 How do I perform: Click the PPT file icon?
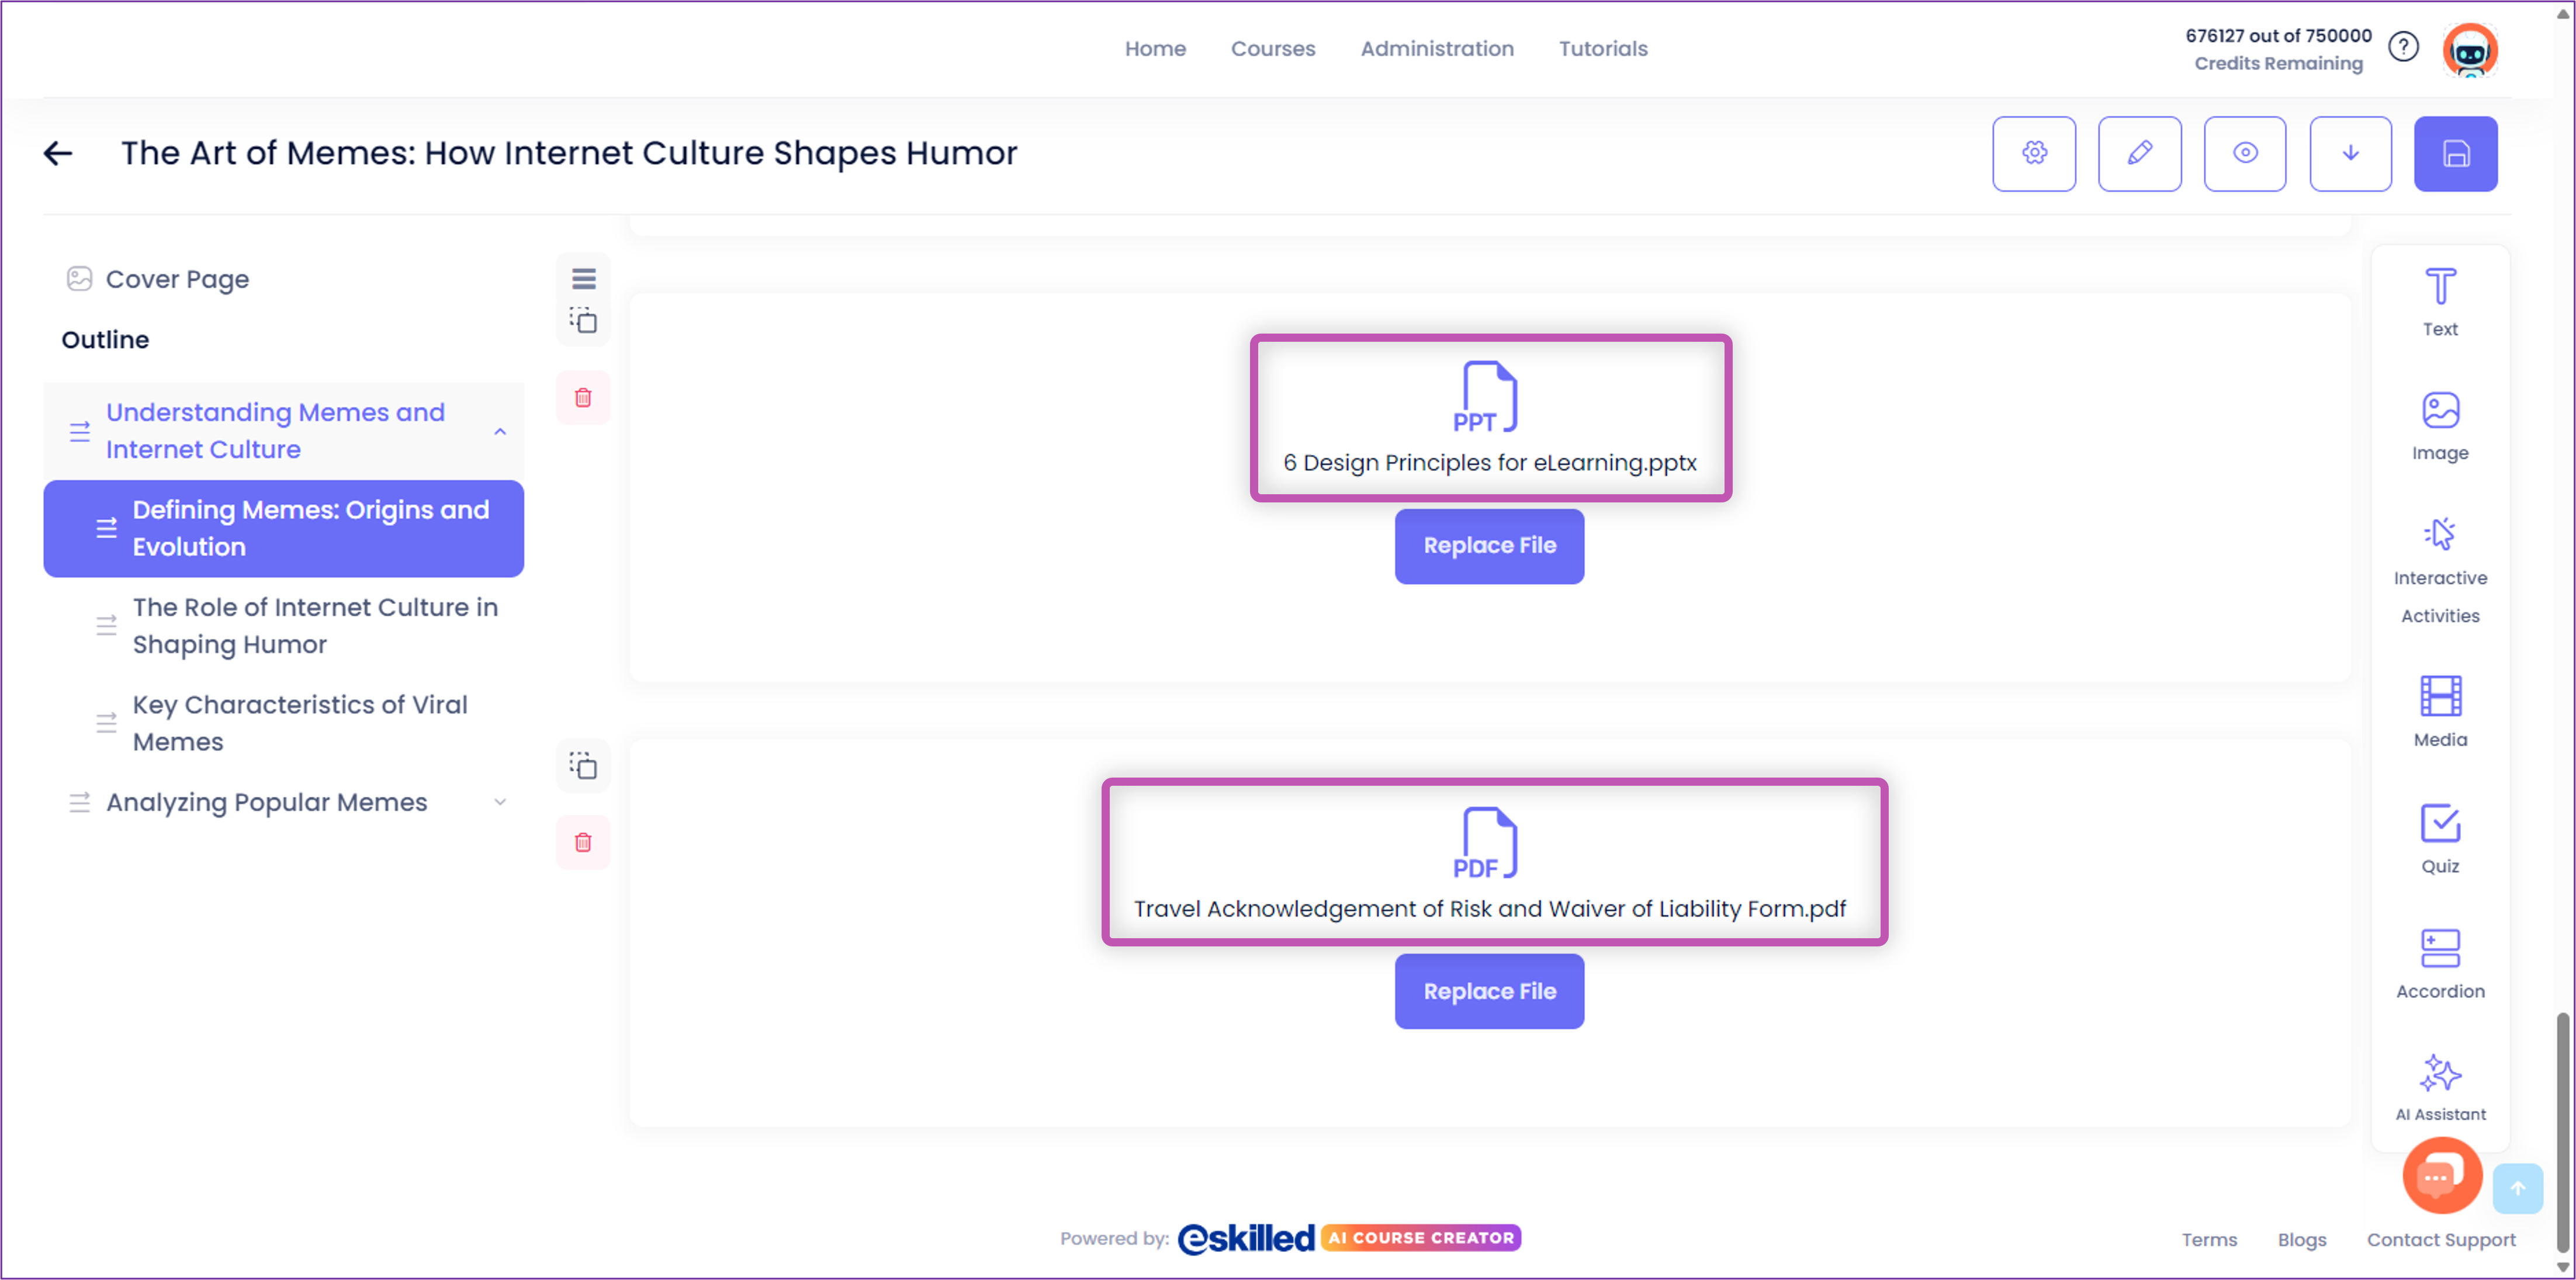click(x=1485, y=396)
